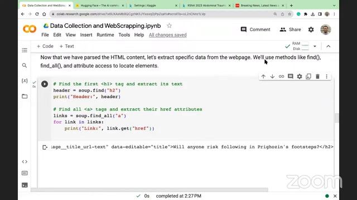Open cell editor settings gear
This screenshot has width=357, height=200.
tap(300, 77)
